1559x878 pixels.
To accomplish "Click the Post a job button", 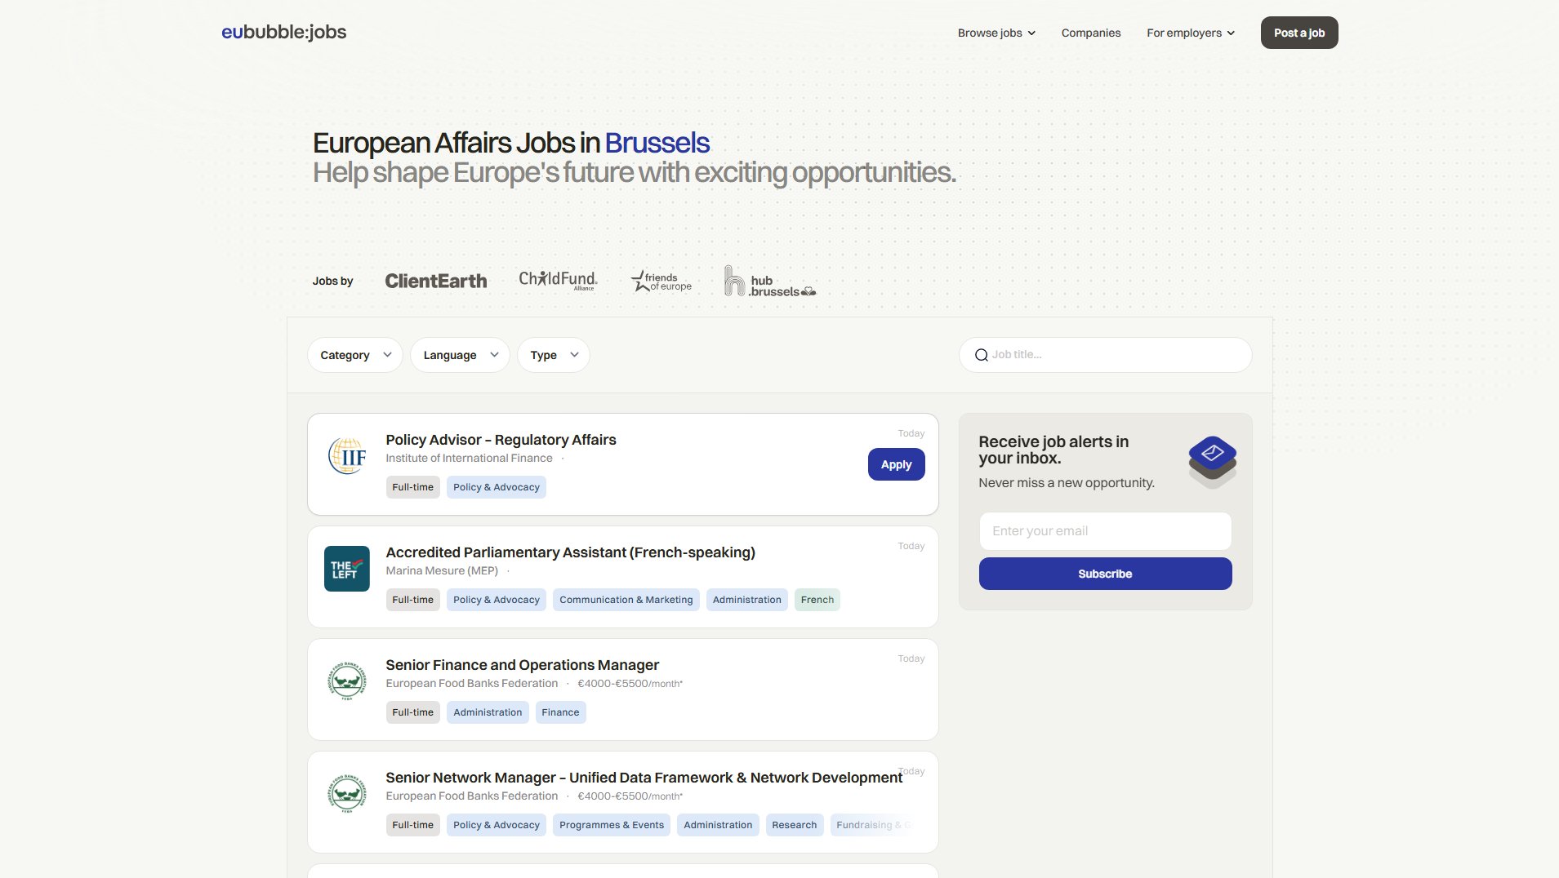I will [1298, 33].
